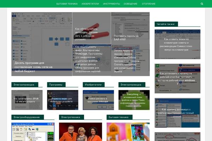The width and height of the screenshot is (212, 141).
Task: Go to ИЗОБРЕТАТЕЛИ in the top menu
Action: pos(90,4)
